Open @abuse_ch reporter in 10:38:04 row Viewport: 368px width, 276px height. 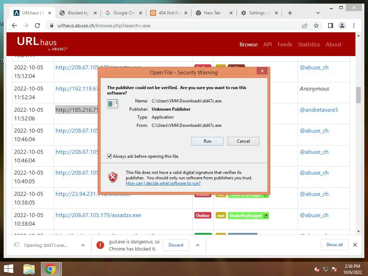pyautogui.click(x=314, y=215)
